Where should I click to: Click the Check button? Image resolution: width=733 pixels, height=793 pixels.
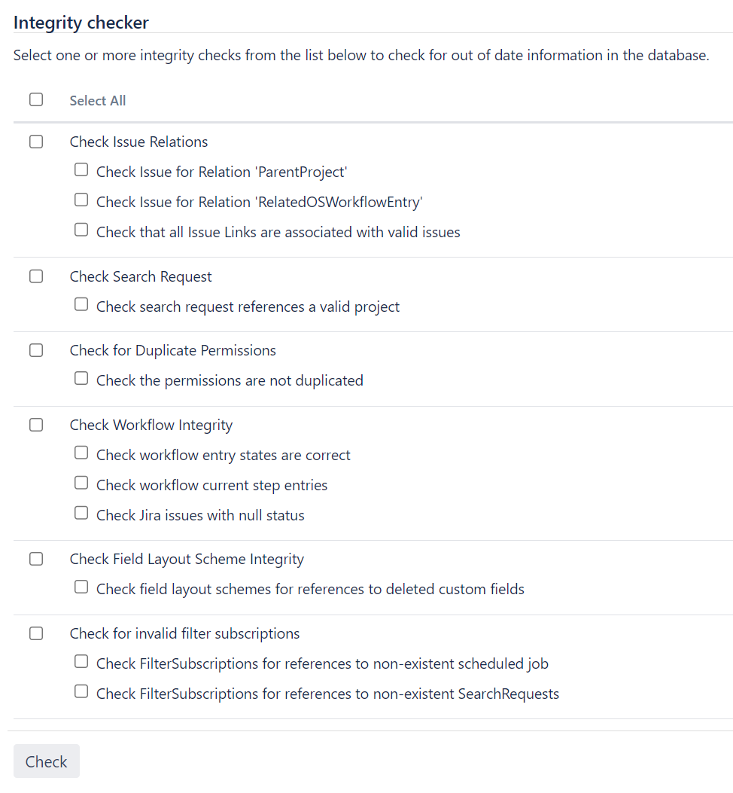coord(47,761)
